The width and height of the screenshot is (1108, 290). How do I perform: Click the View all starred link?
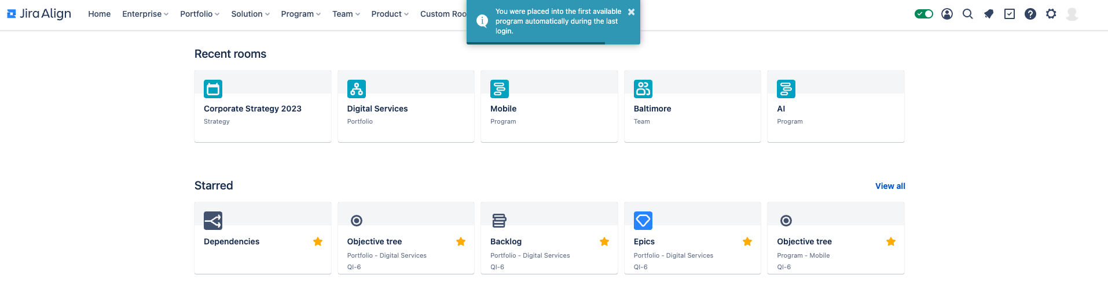pos(890,186)
